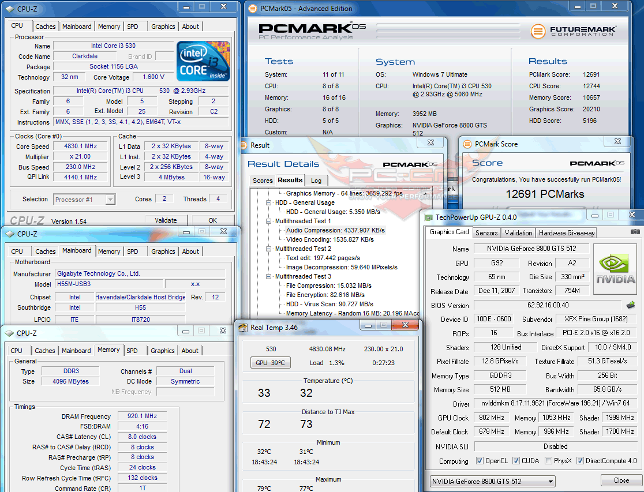This screenshot has height=492, width=644.
Task: Click top CPU-Z window title icon
Action: coord(10,8)
